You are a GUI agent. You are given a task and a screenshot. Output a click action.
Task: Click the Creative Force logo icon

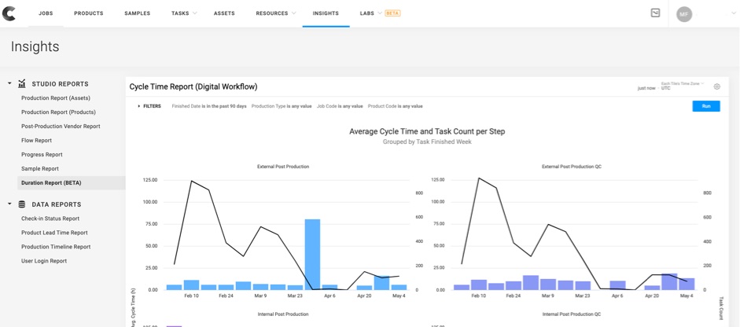pos(9,13)
